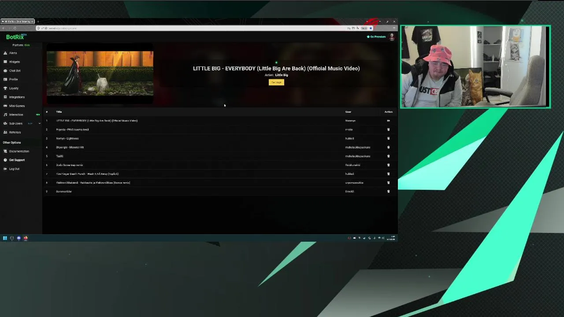This screenshot has width=564, height=317.
Task: Click the Go Premium link
Action: tap(376, 37)
